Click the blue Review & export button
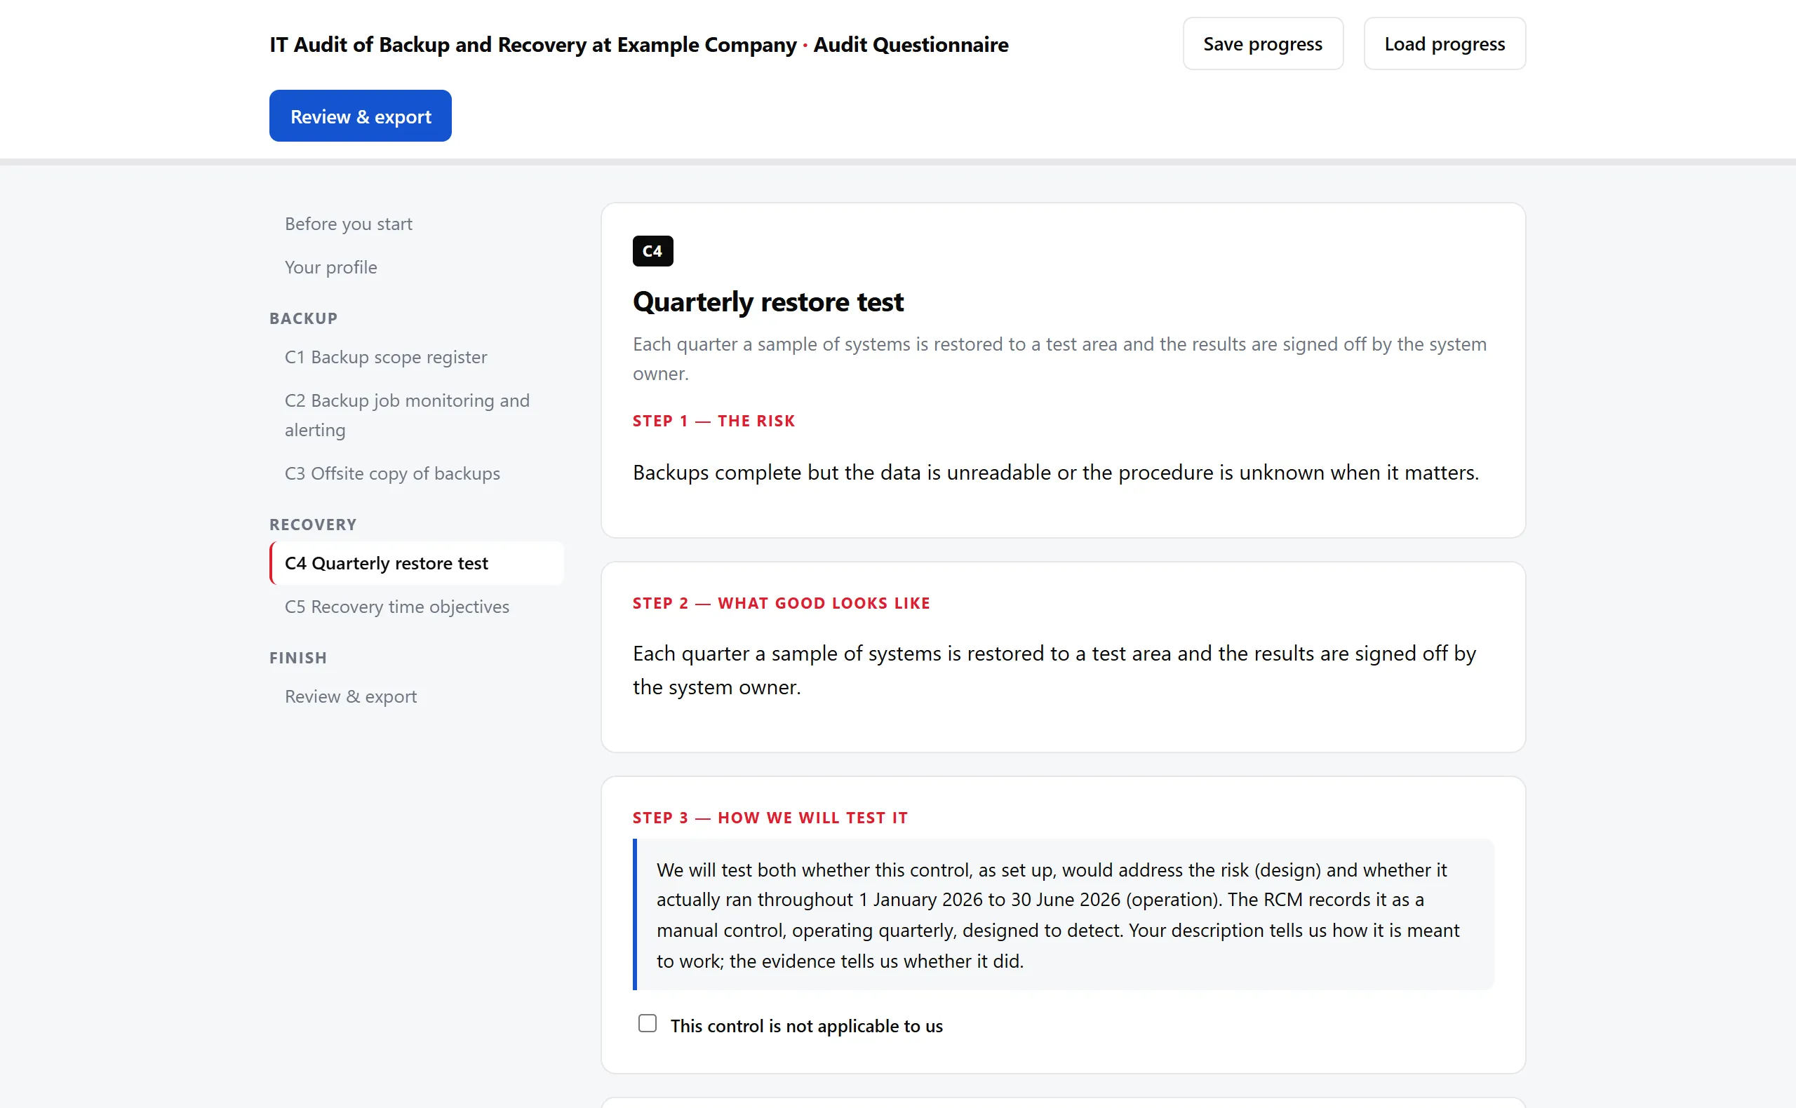Screen dimensions: 1796x1108 [361, 116]
